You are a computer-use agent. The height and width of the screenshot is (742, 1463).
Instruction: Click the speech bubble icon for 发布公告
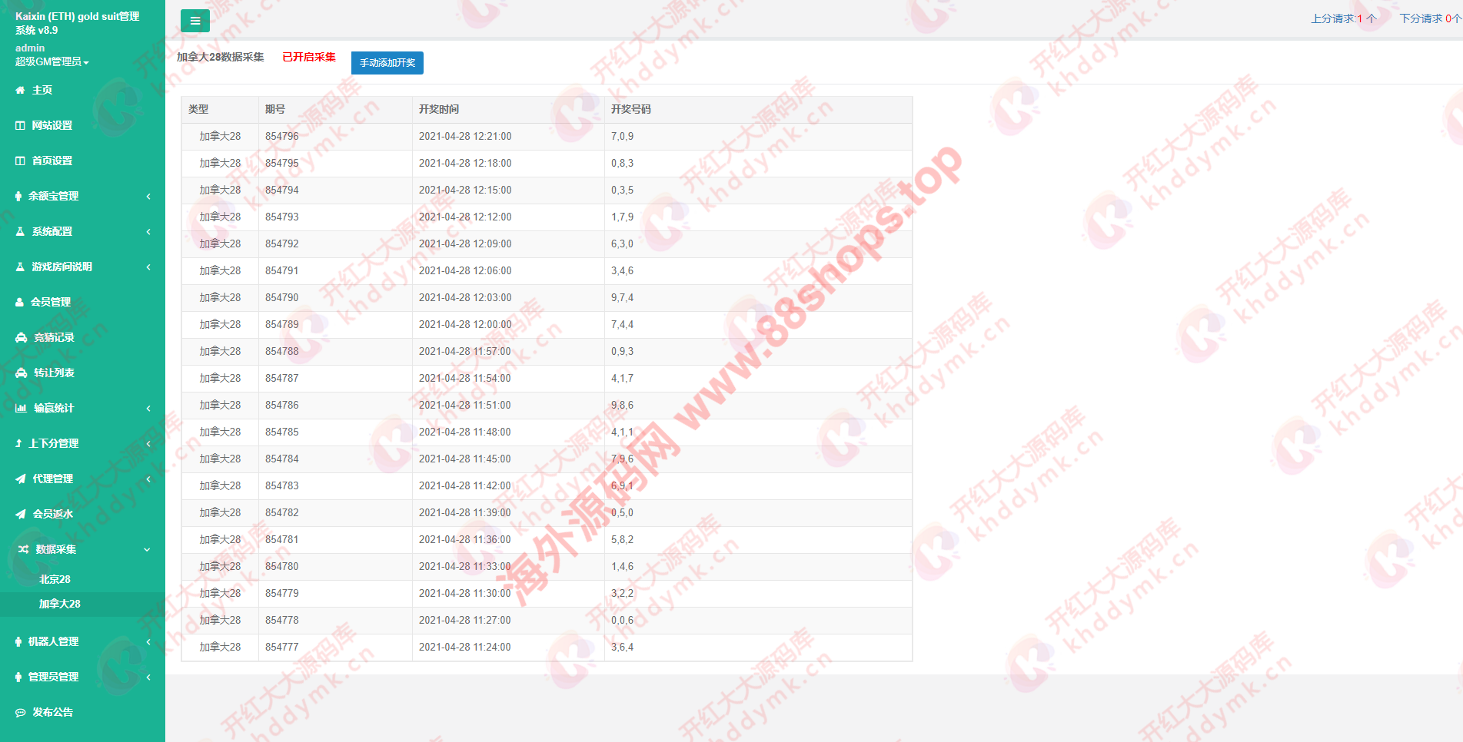pyautogui.click(x=21, y=713)
